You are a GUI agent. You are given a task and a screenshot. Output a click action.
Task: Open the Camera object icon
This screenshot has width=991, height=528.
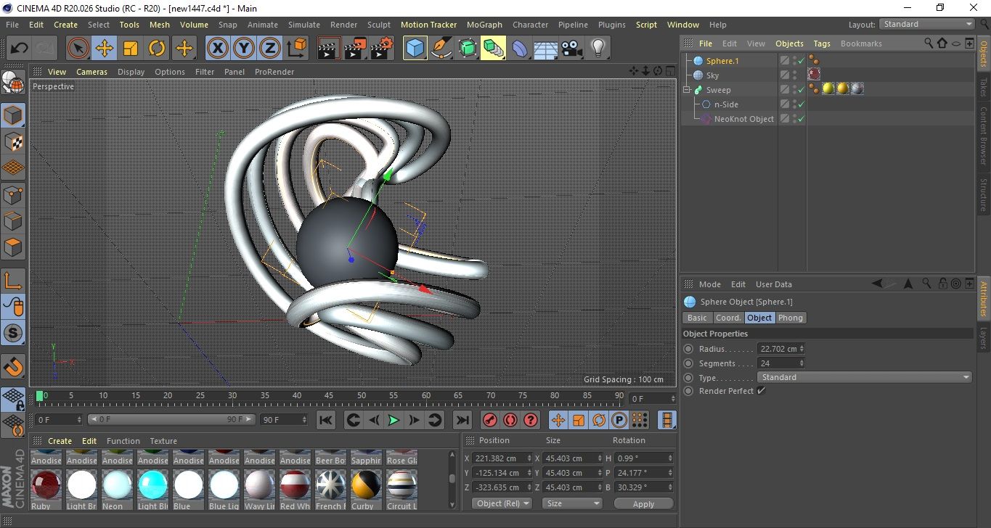click(572, 49)
